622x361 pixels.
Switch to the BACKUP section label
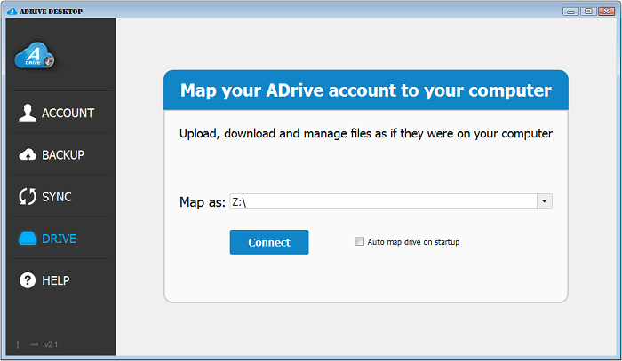[x=63, y=154]
